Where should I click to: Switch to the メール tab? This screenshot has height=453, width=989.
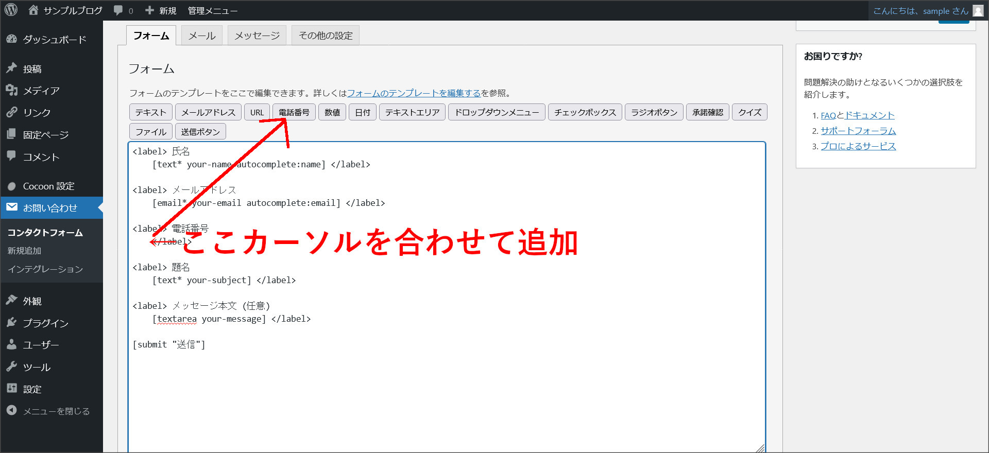(202, 36)
